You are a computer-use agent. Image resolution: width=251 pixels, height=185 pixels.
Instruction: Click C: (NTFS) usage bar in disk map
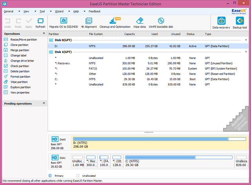click(179, 158)
